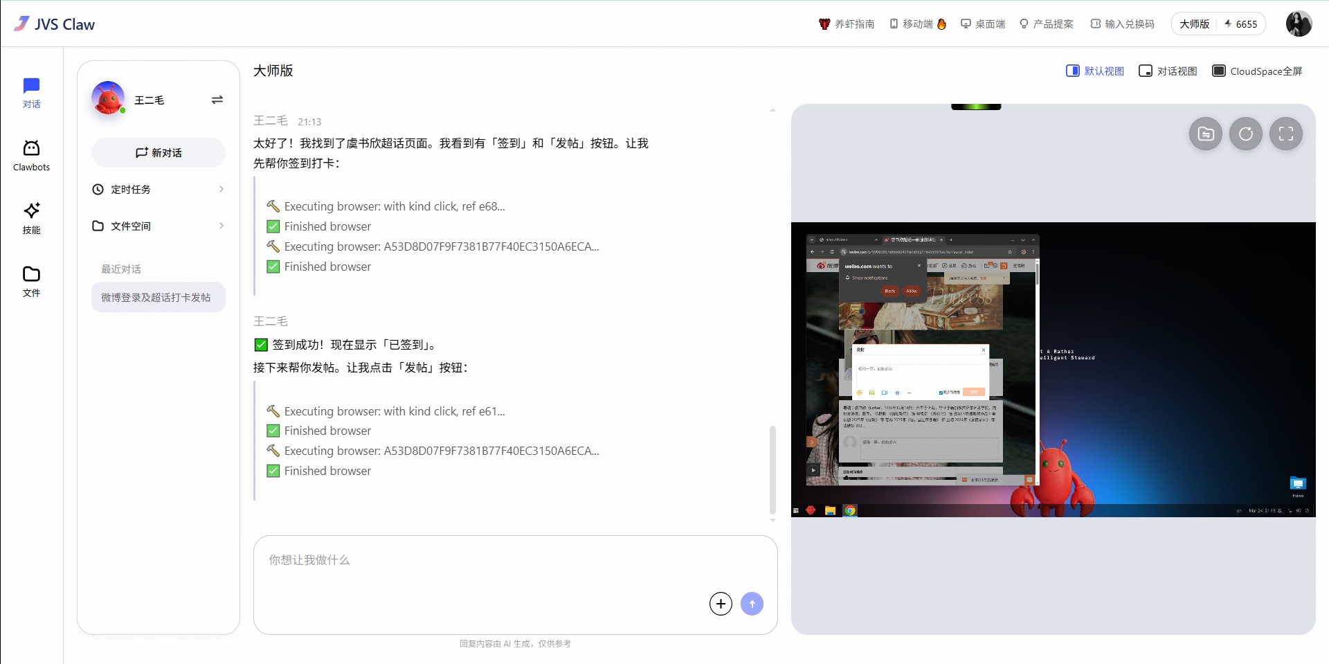Open 养虾指南 in top navigation
1329x664 pixels.
tap(847, 24)
